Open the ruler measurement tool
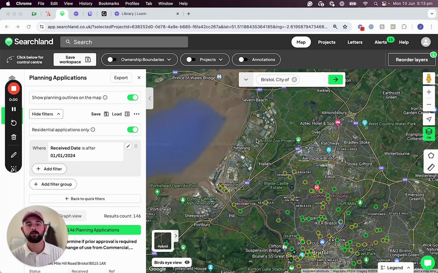 pyautogui.click(x=431, y=168)
